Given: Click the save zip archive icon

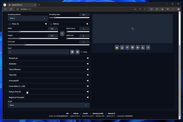Looking at the screenshot, I should click(x=127, y=47).
